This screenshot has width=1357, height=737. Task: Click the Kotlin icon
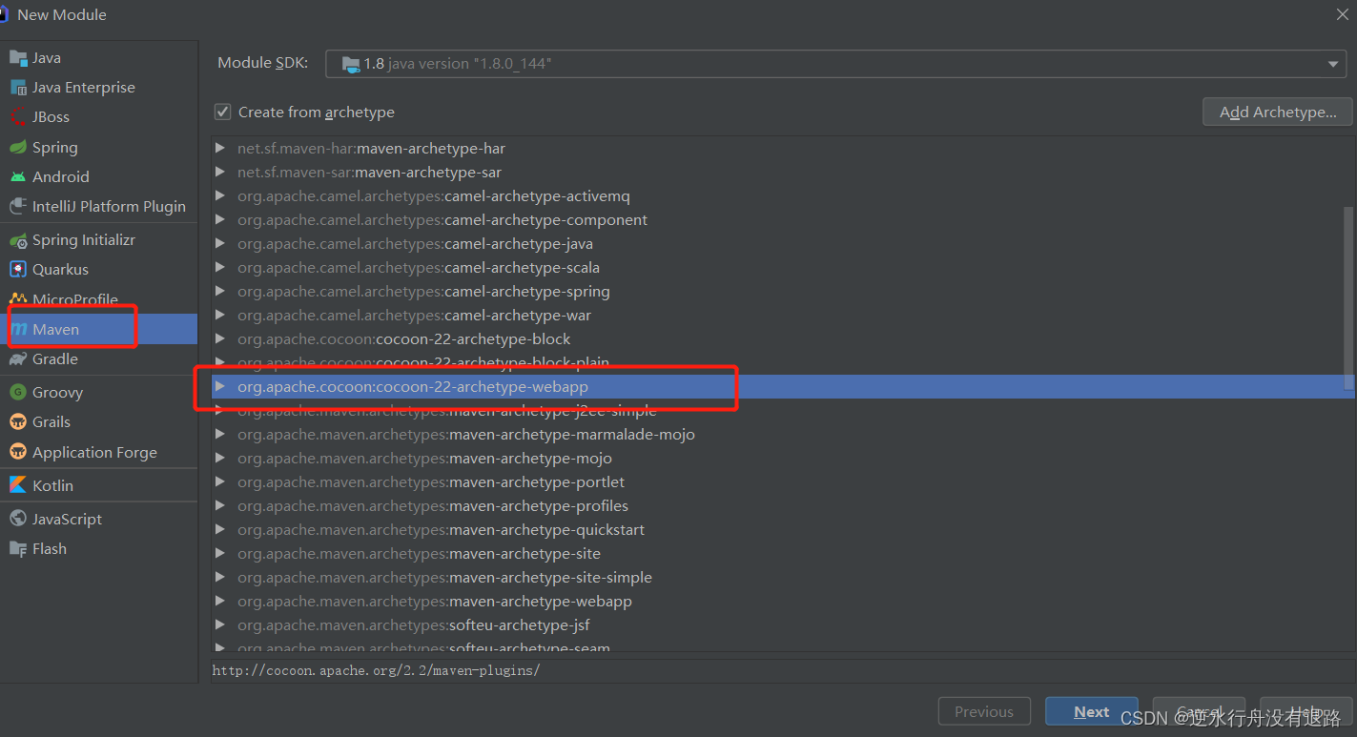[18, 485]
